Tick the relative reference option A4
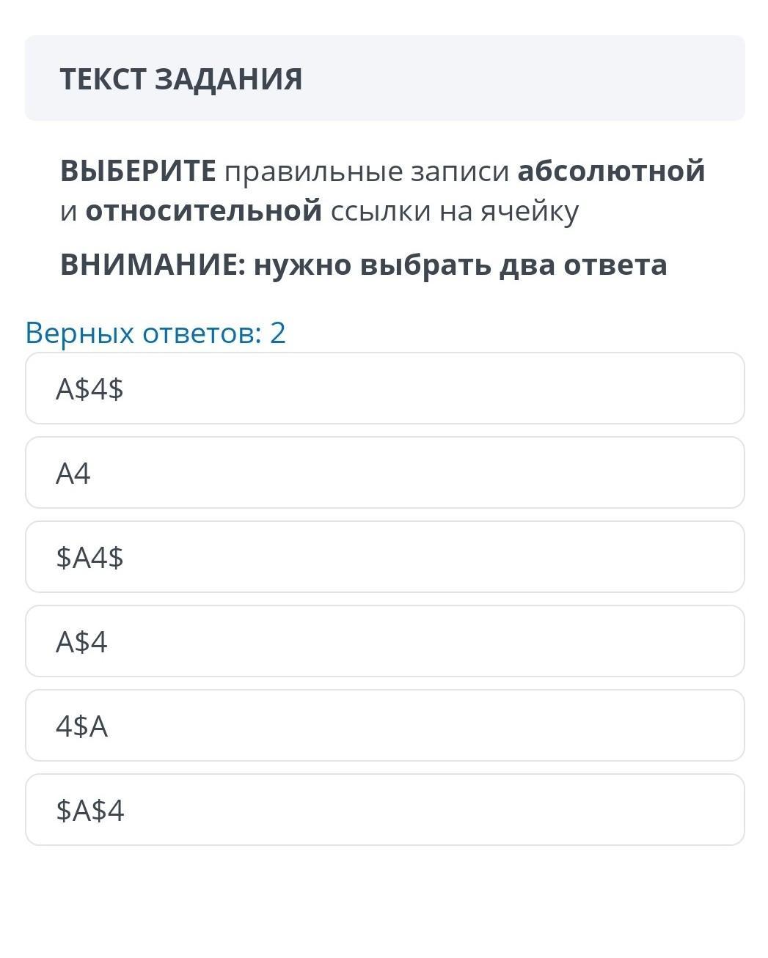Viewport: 768px width, 958px height. click(384, 473)
